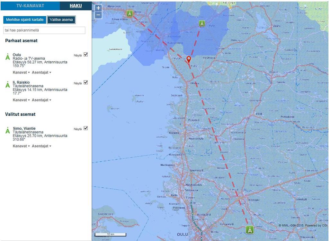Select the Oulu station name
The width and height of the screenshot is (329, 241).
[x=17, y=55]
